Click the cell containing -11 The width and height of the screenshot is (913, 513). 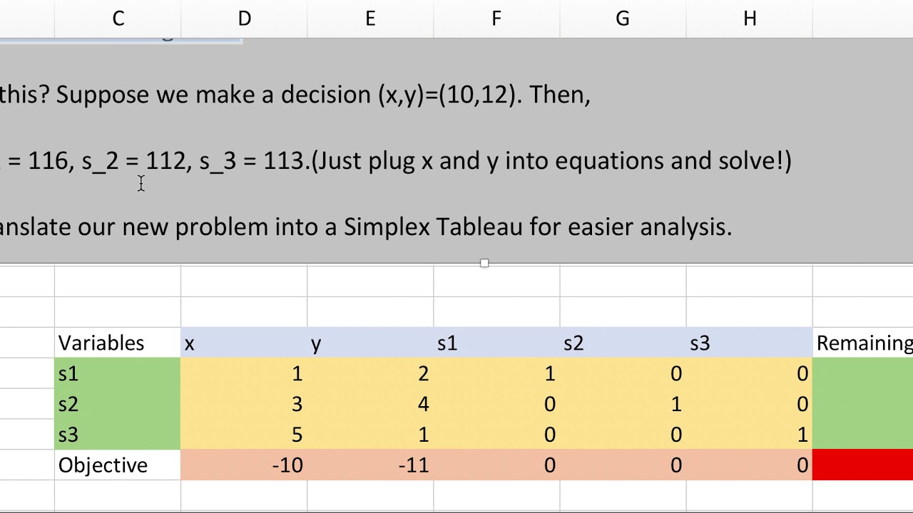pos(370,465)
